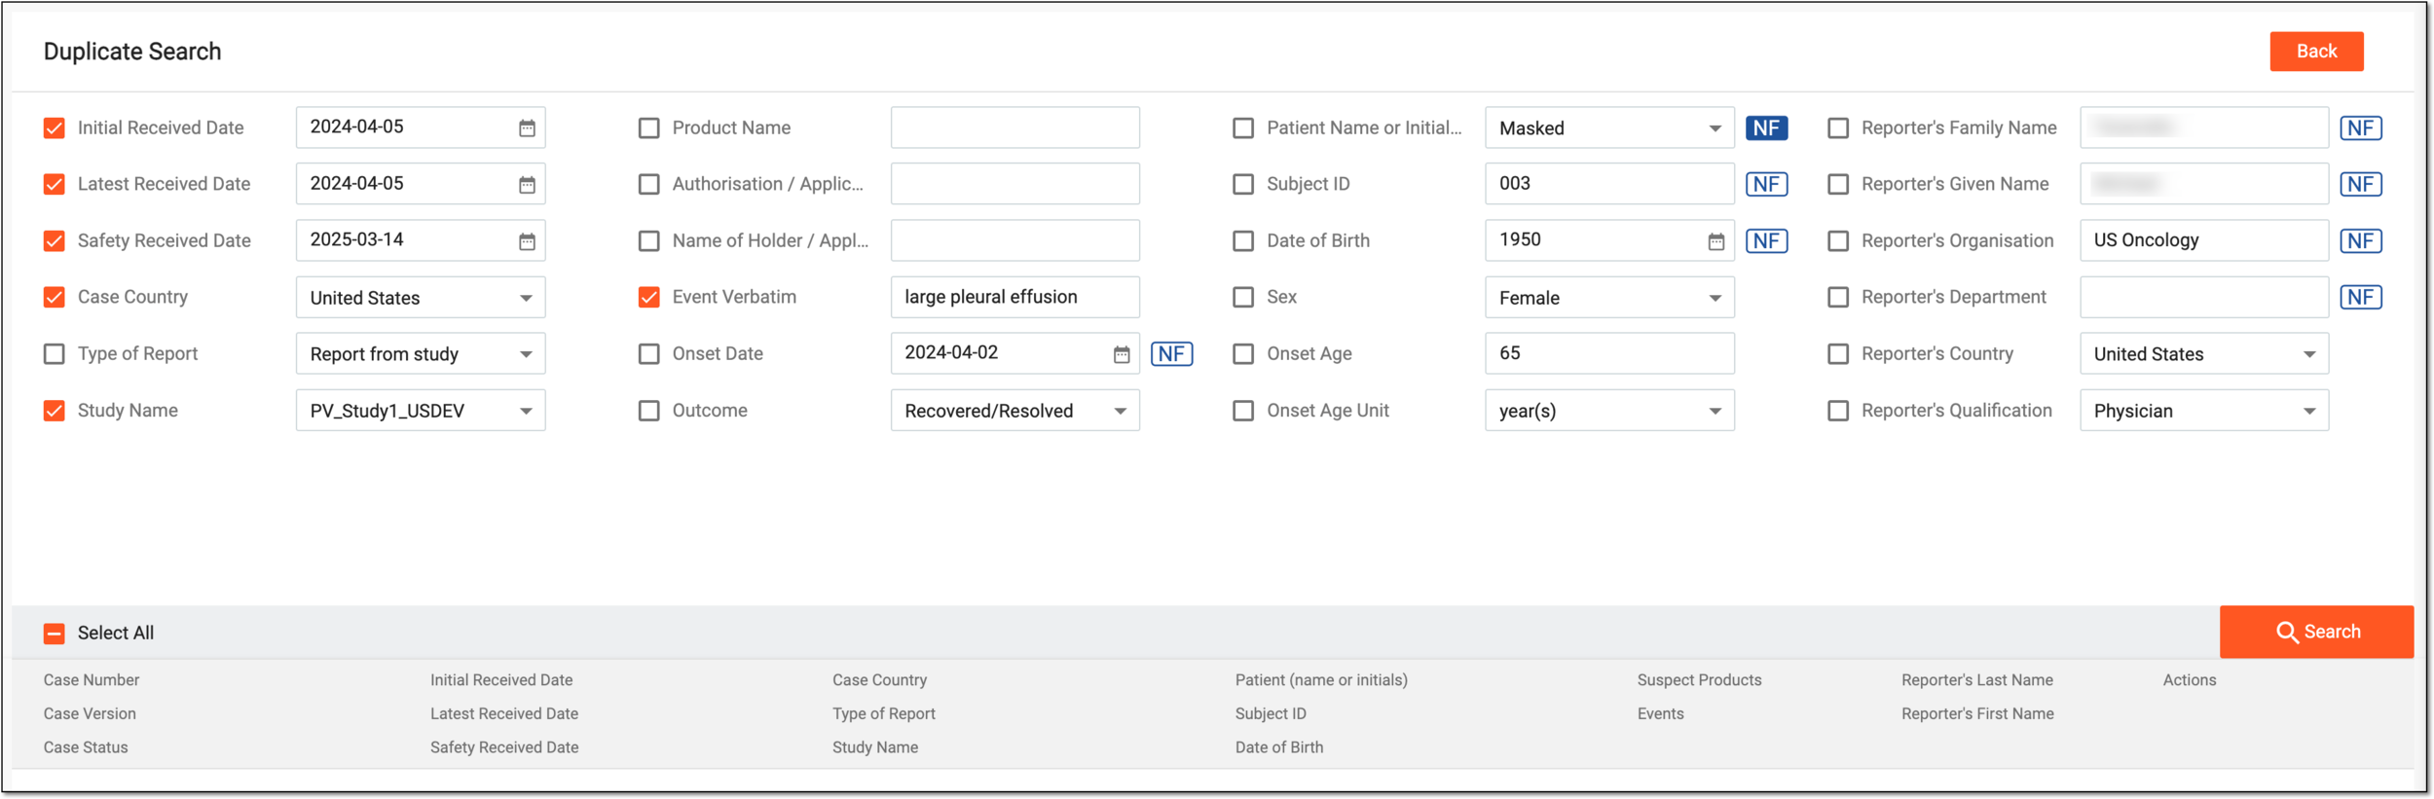Click Subject ID field containing 003

pos(1609,184)
